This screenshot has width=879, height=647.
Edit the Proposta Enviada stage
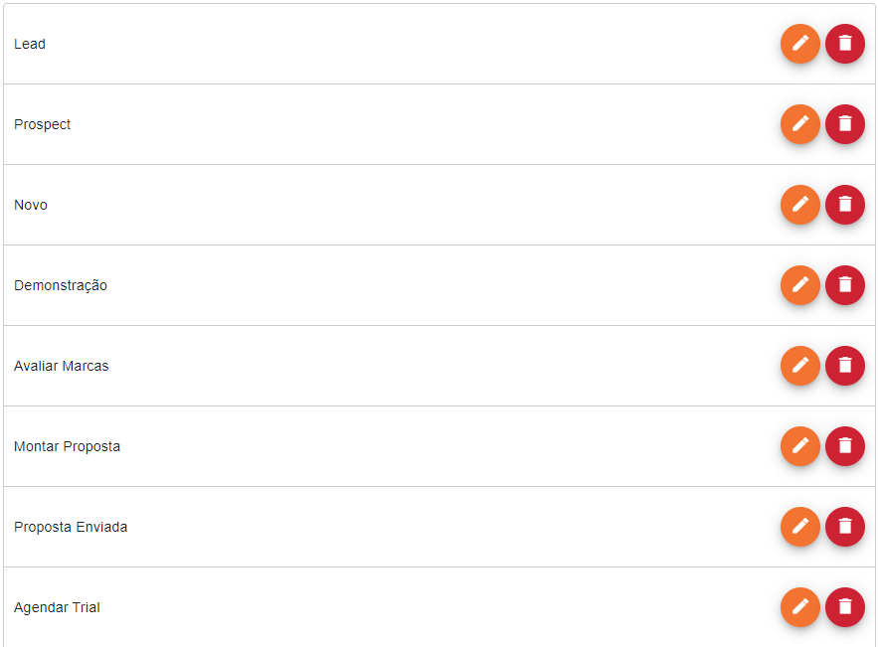pyautogui.click(x=800, y=527)
